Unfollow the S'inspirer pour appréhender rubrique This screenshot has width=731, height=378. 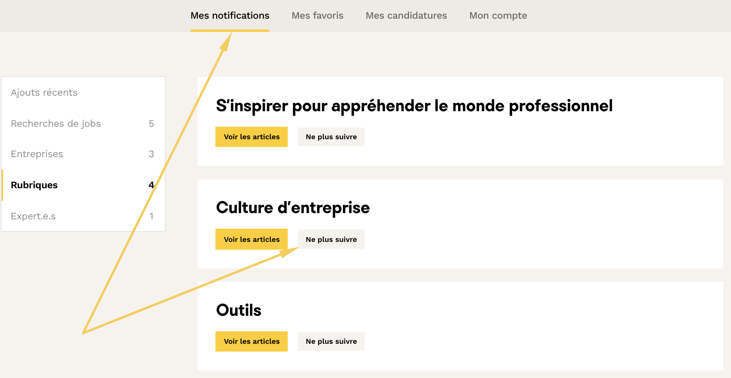331,137
